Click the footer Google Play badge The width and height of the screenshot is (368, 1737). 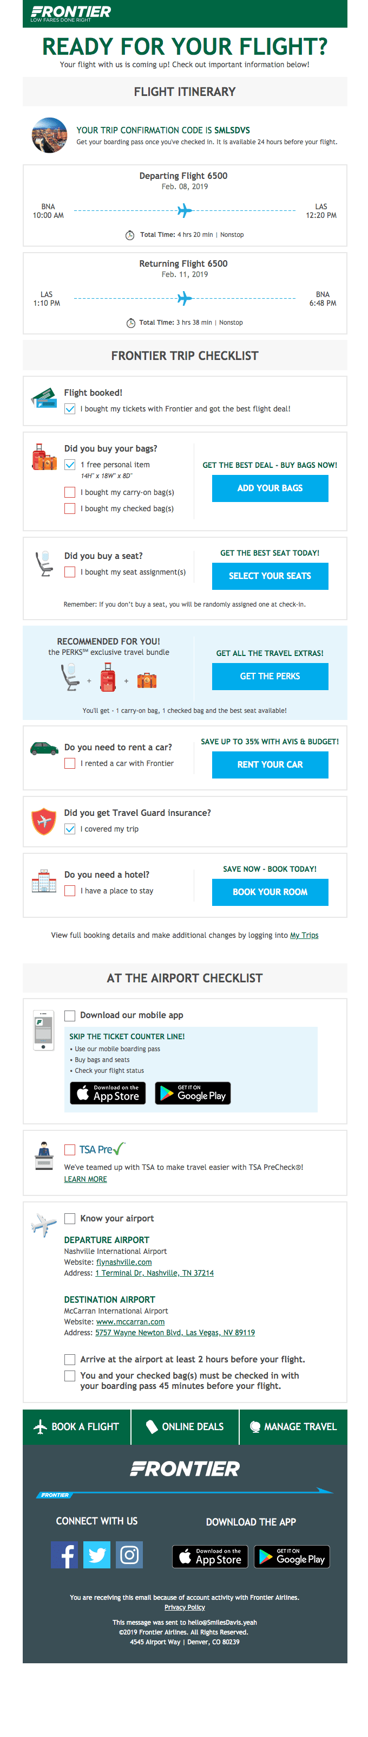coord(293,1556)
